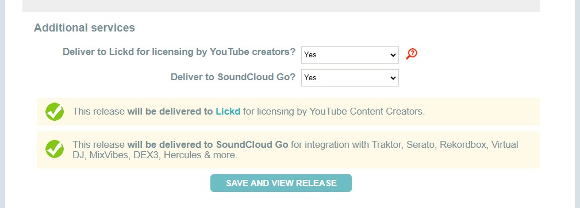Image resolution: width=580 pixels, height=208 pixels.
Task: Click SAVE AND VIEW RELEASE button
Action: pyautogui.click(x=281, y=183)
